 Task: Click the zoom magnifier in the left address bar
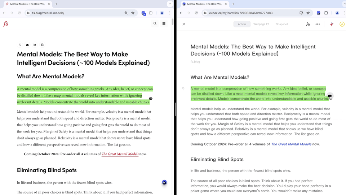[x=126, y=13]
